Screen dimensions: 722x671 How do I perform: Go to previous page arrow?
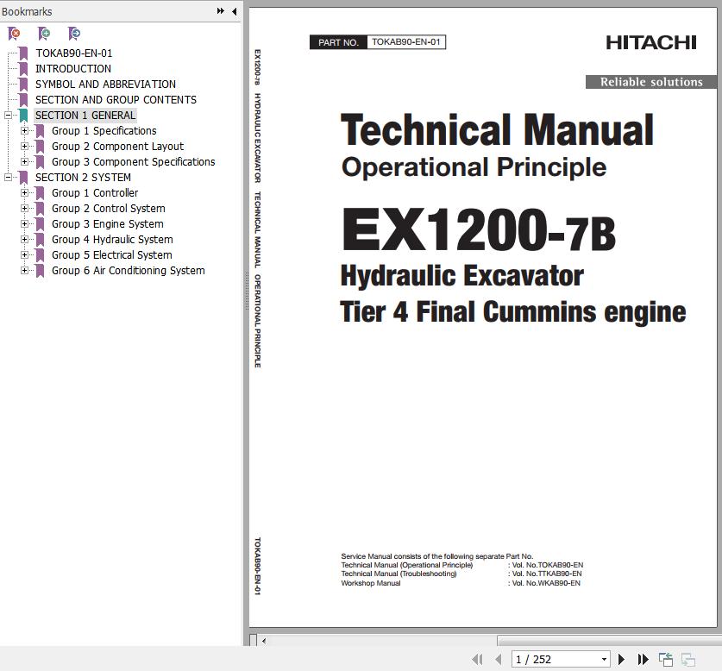499,660
